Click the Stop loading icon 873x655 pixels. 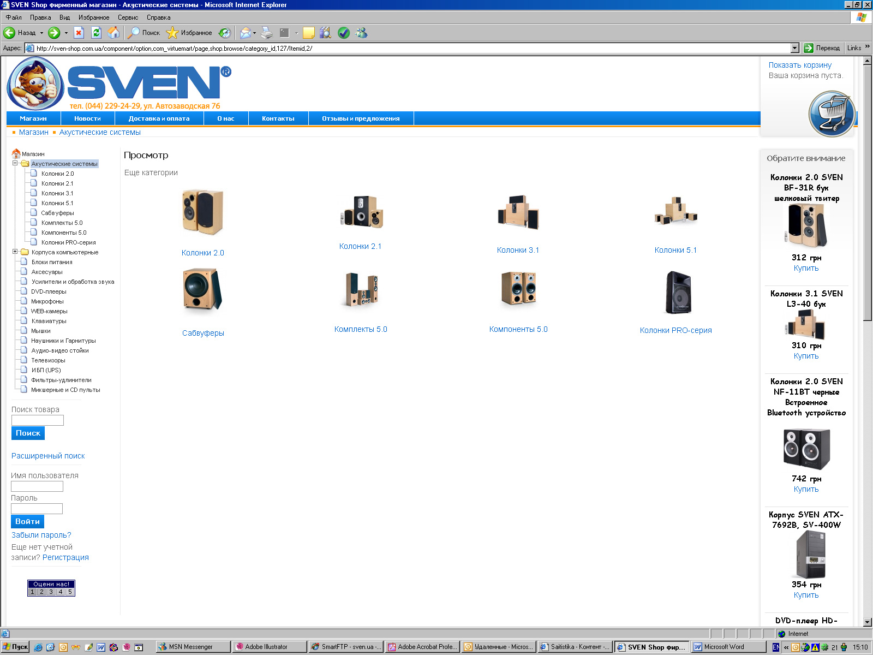[79, 33]
